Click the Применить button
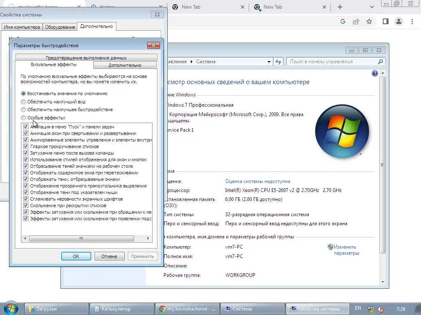421x315 pixels. coord(142,256)
